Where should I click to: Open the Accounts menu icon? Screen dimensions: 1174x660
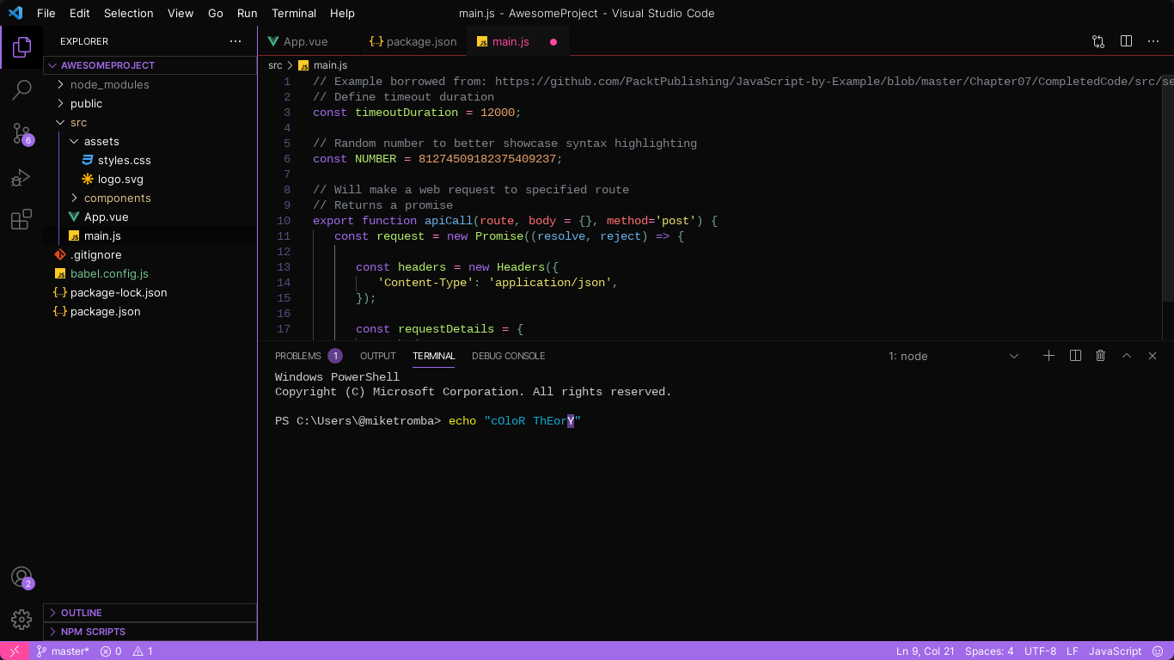pos(21,577)
